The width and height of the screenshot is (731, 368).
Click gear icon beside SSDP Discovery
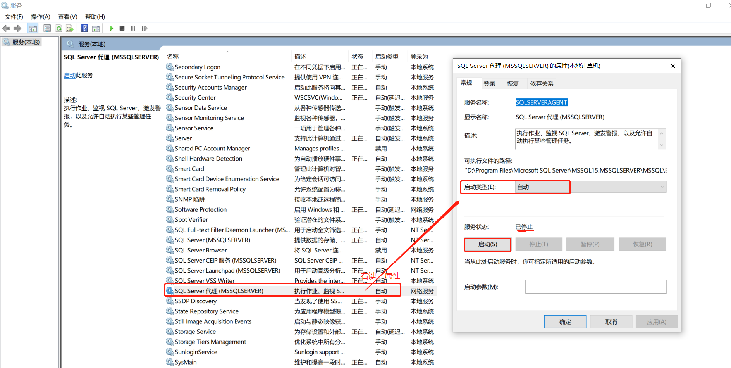pos(170,301)
